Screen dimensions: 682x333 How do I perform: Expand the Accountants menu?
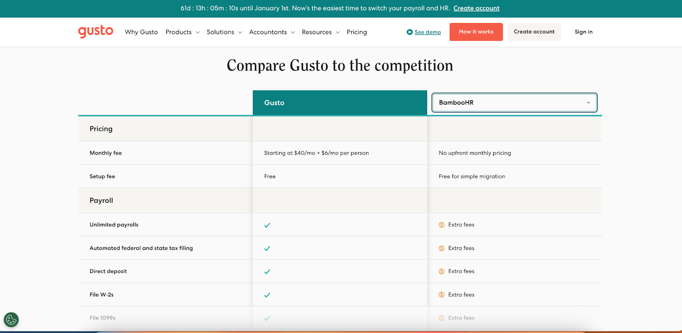pos(272,32)
